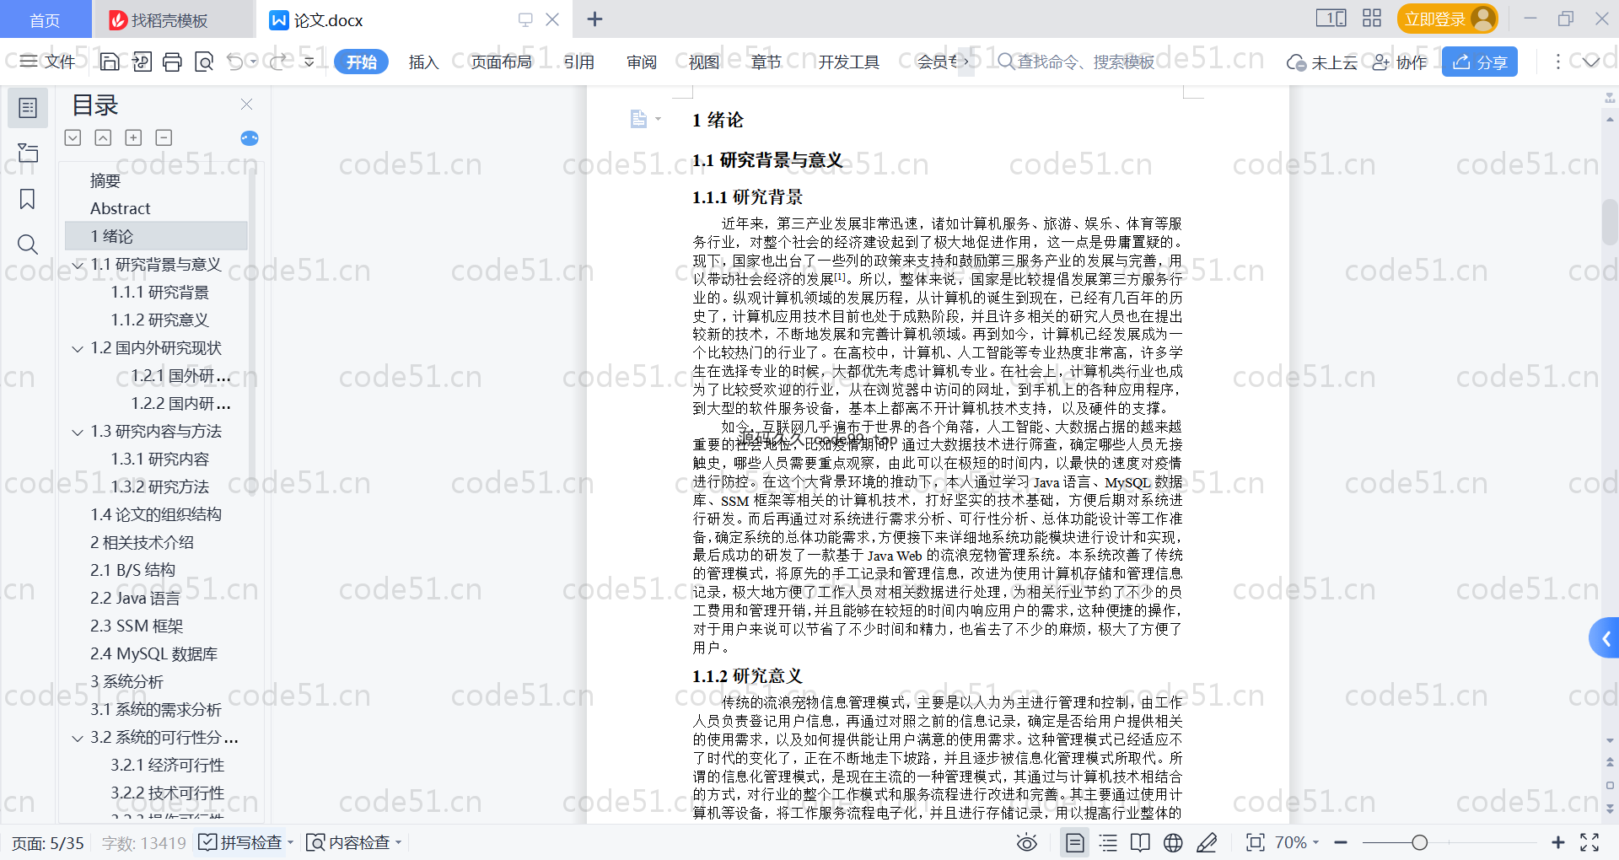1619x860 pixels.
Task: Select the 开始 ribbon tab
Action: click(x=361, y=62)
